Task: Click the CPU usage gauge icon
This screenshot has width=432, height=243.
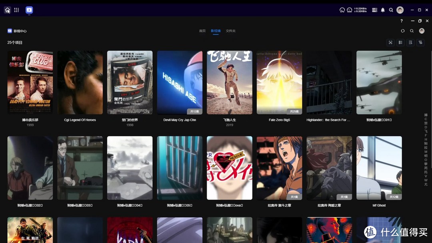Action: click(x=342, y=10)
